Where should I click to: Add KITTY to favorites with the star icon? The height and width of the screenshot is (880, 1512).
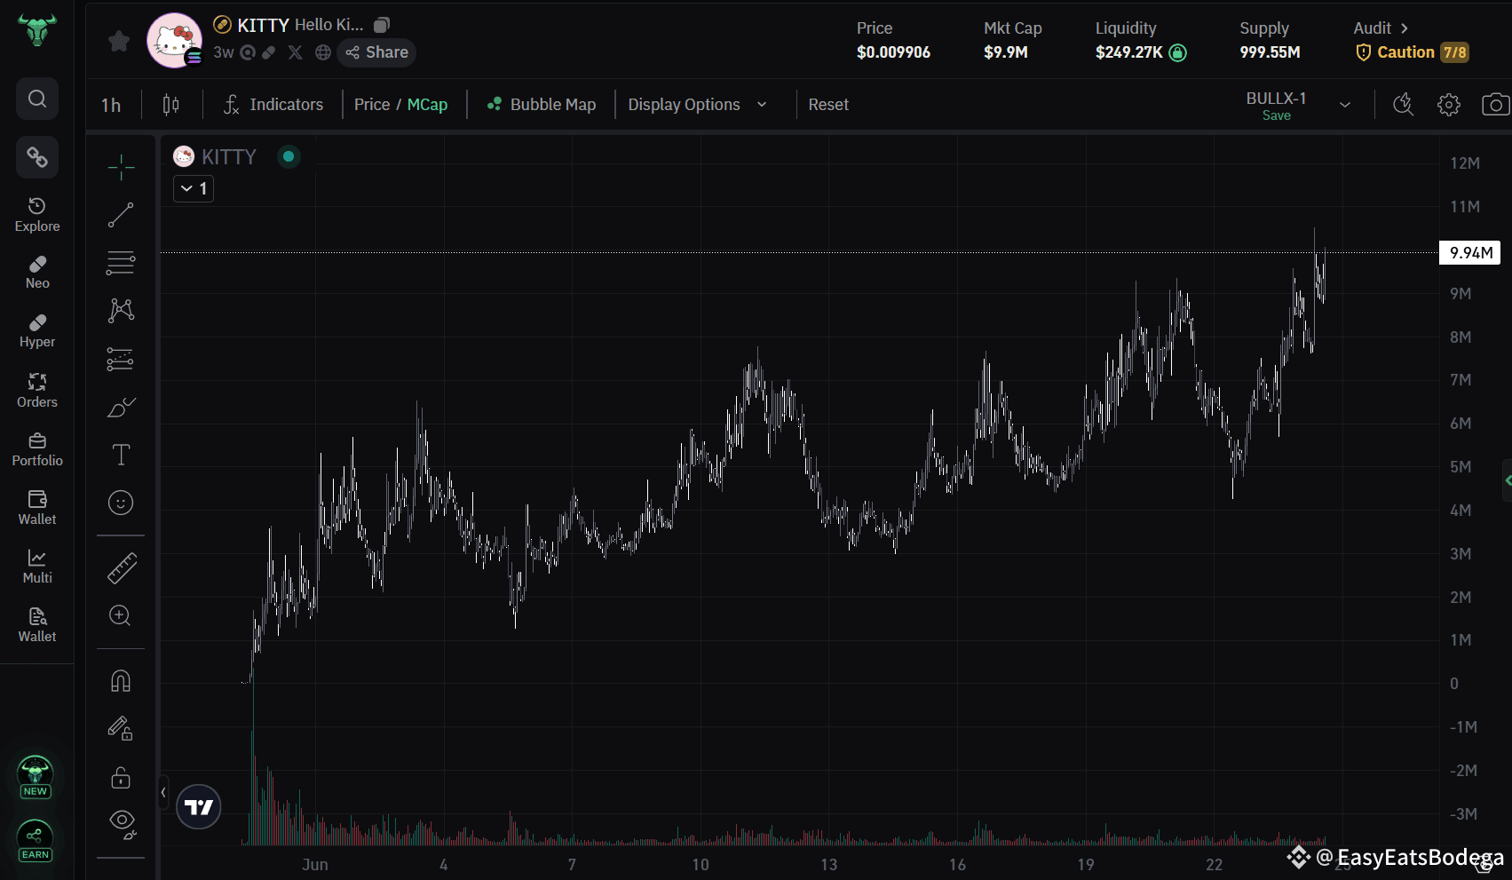click(x=119, y=41)
